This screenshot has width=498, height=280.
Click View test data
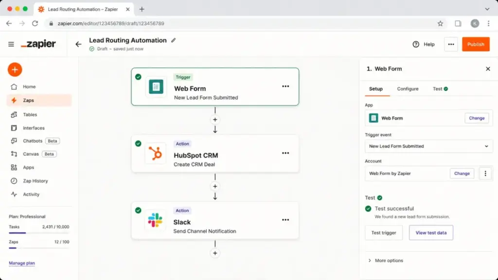[431, 233]
